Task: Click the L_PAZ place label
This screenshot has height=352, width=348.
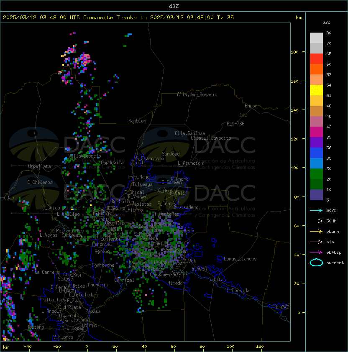Action: coord(282,307)
